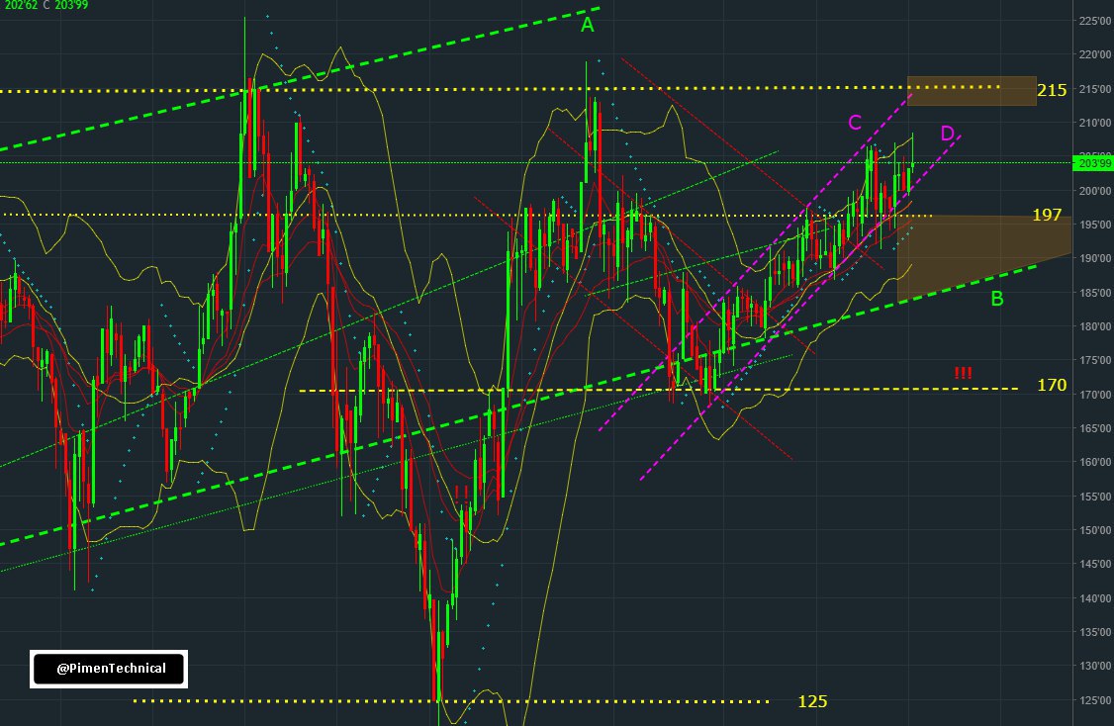Click the 180'00 price axis label
1114x726 pixels.
click(x=1095, y=326)
